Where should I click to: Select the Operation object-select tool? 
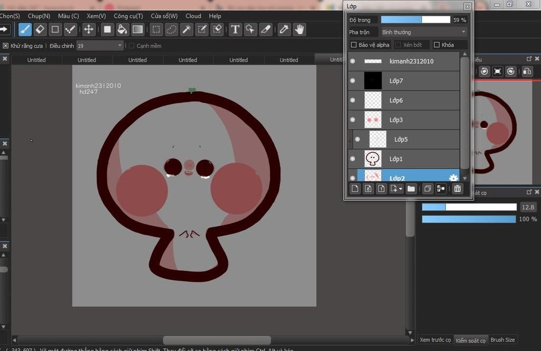tap(250, 30)
